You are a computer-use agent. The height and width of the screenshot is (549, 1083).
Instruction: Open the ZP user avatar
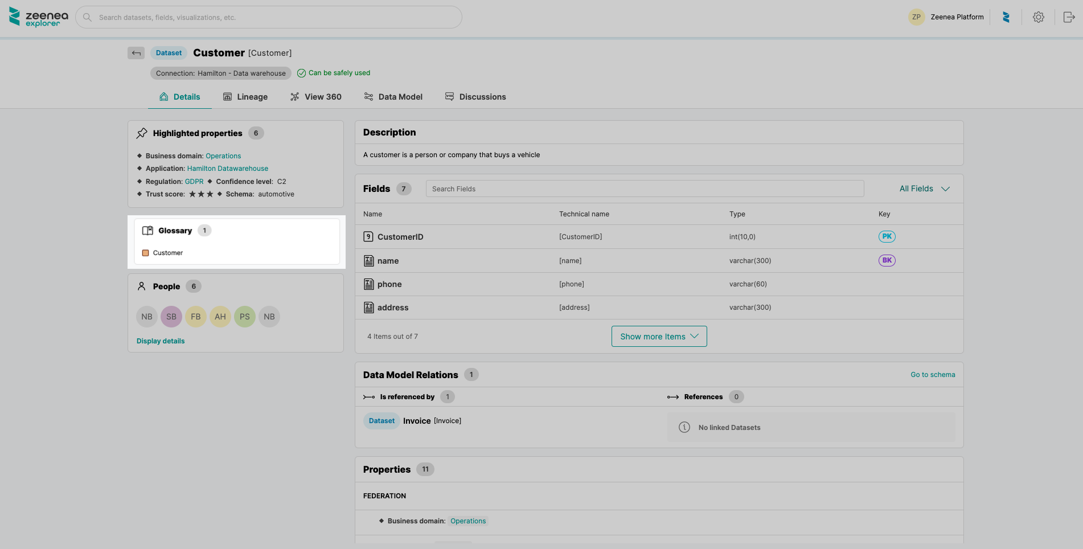[916, 17]
